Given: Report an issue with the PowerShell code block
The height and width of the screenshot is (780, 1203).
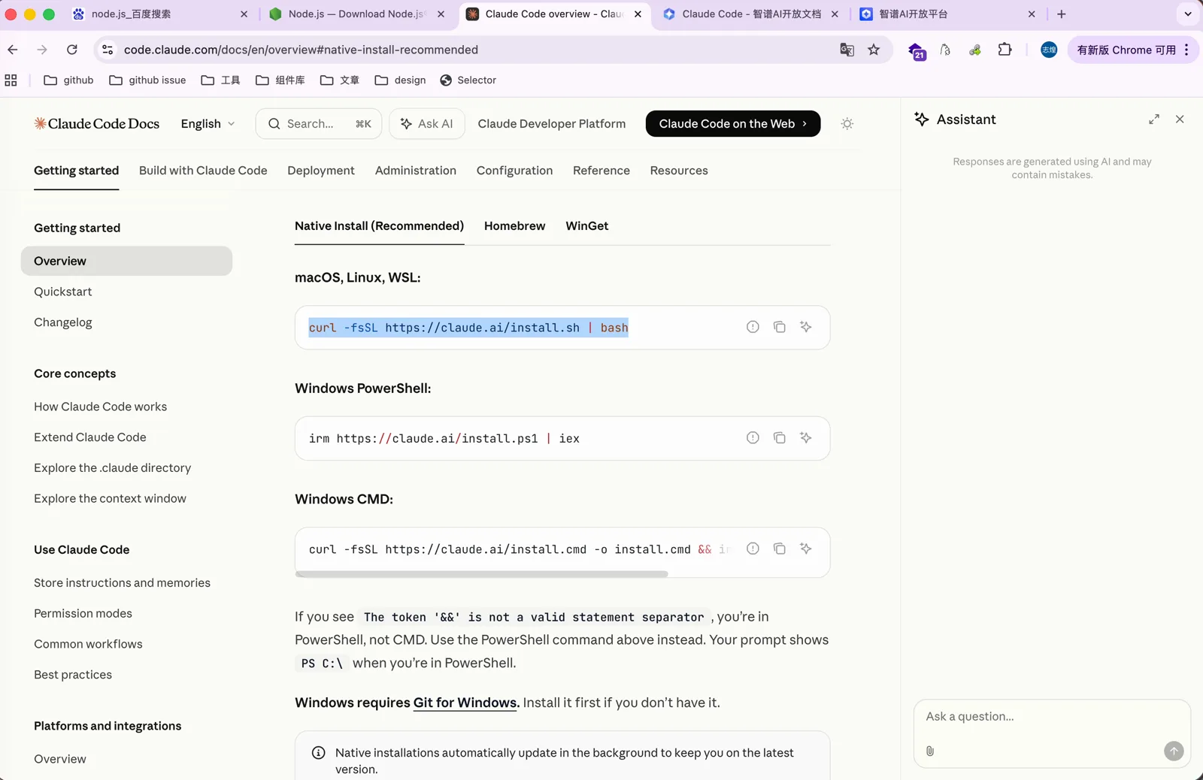Looking at the screenshot, I should 753,438.
